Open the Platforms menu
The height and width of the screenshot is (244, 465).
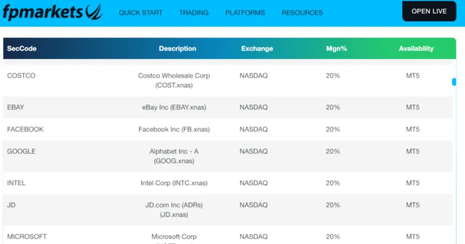(245, 13)
